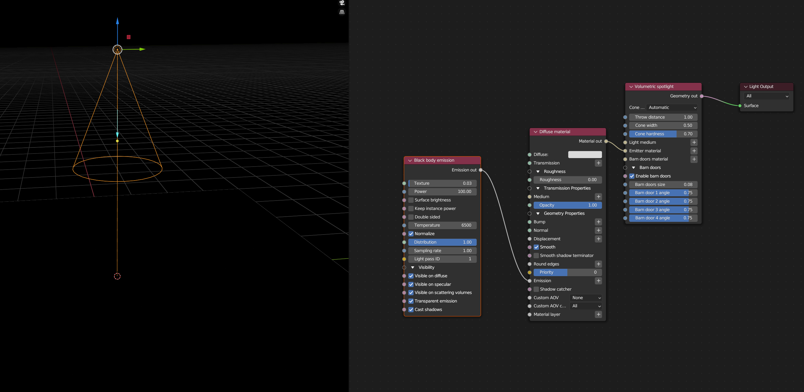Toggle perspective/orthographic grid icon
Screen dimensions: 804x392
342,12
